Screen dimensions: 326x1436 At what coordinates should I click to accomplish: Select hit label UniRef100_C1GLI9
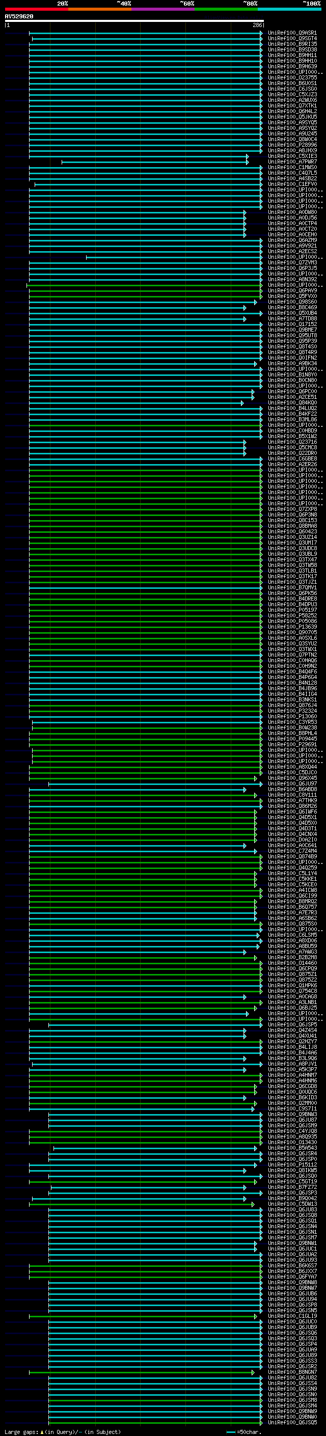292,1316
